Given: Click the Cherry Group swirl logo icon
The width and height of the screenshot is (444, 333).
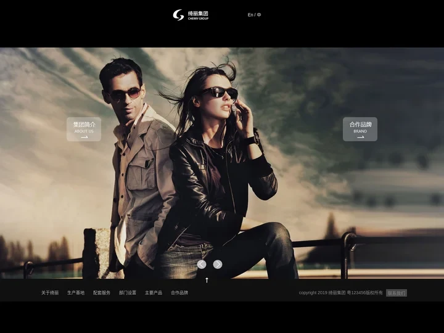Looking at the screenshot, I should point(178,15).
